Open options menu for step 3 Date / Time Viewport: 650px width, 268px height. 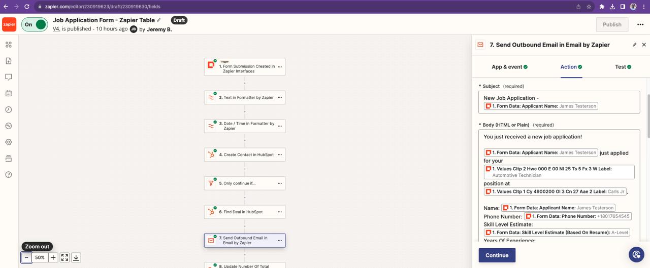280,126
